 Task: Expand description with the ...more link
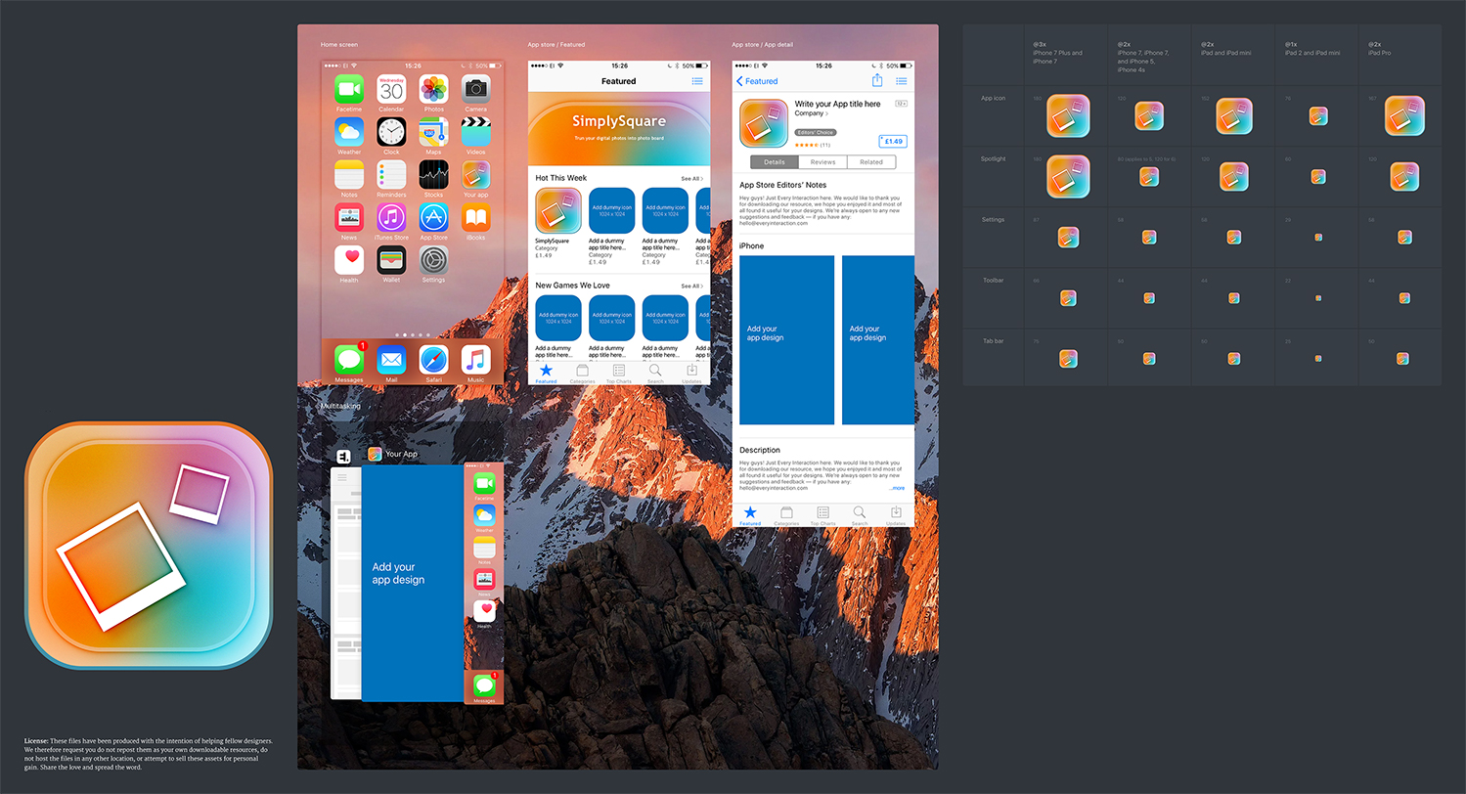pos(897,487)
